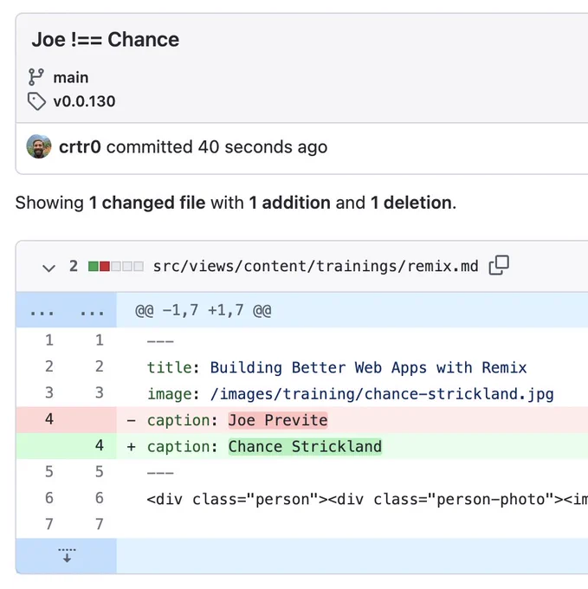
Task: Click the div class="person" code line
Action: (367, 499)
